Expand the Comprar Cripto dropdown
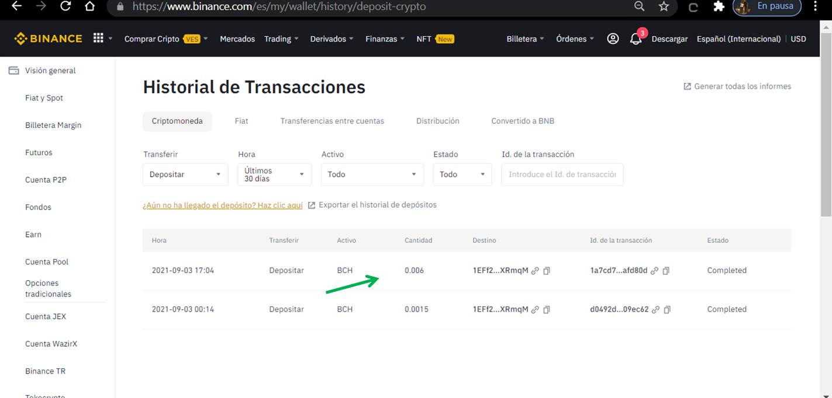 tap(166, 39)
